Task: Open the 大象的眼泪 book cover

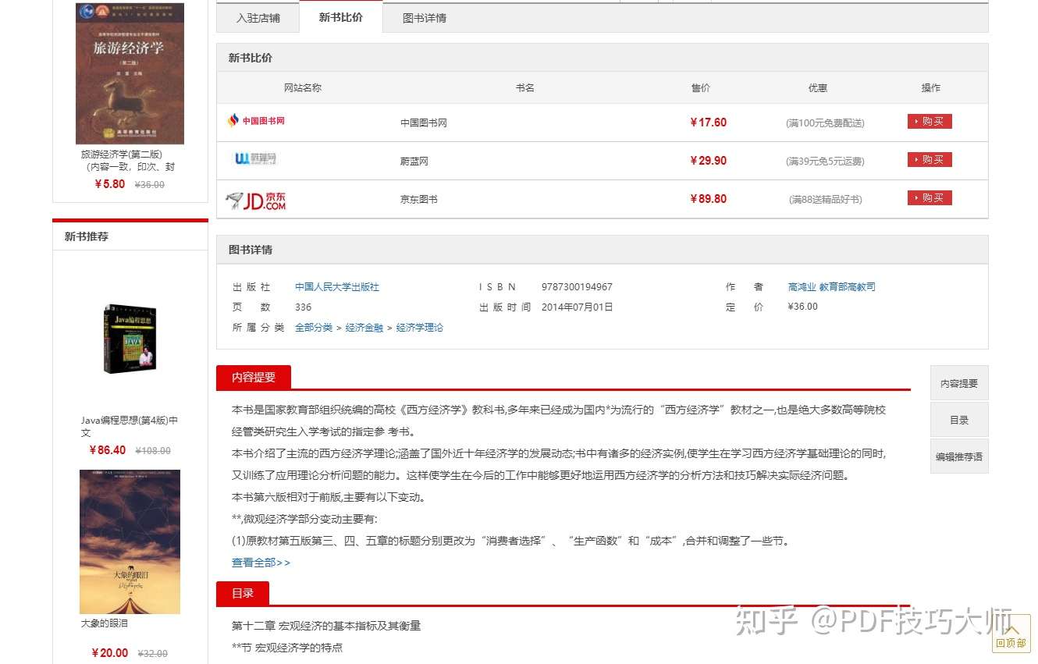Action: tap(130, 541)
